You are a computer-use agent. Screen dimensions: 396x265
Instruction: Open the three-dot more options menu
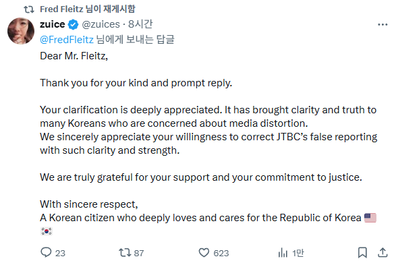point(383,24)
